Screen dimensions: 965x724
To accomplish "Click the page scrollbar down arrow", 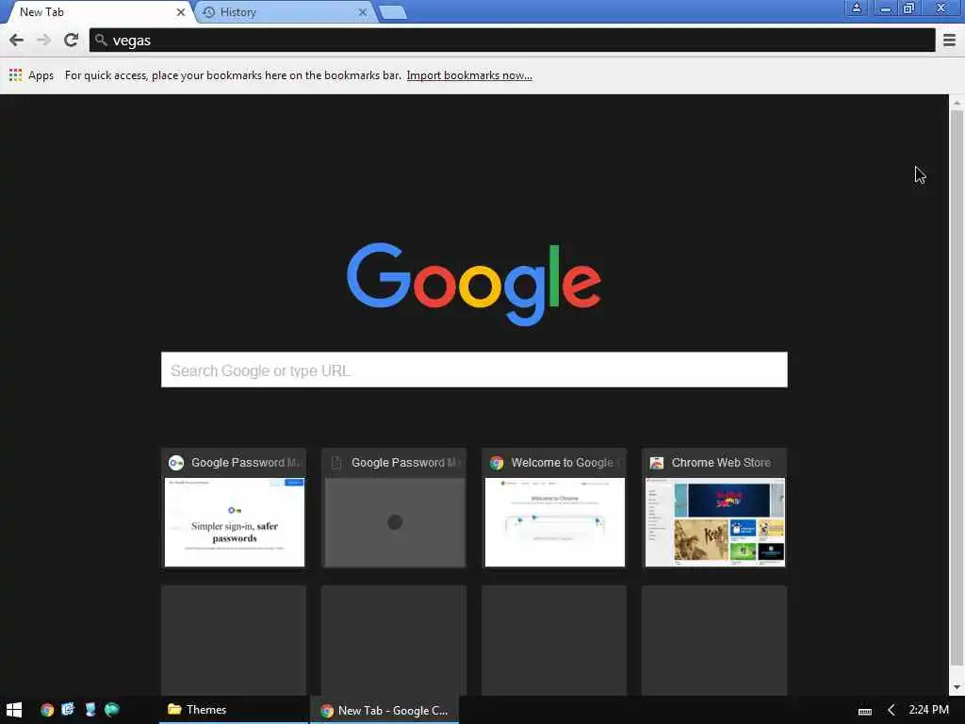I will (x=957, y=687).
